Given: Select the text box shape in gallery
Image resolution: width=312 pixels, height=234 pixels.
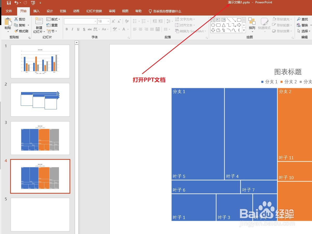Looking at the screenshot, I should pos(218,20).
